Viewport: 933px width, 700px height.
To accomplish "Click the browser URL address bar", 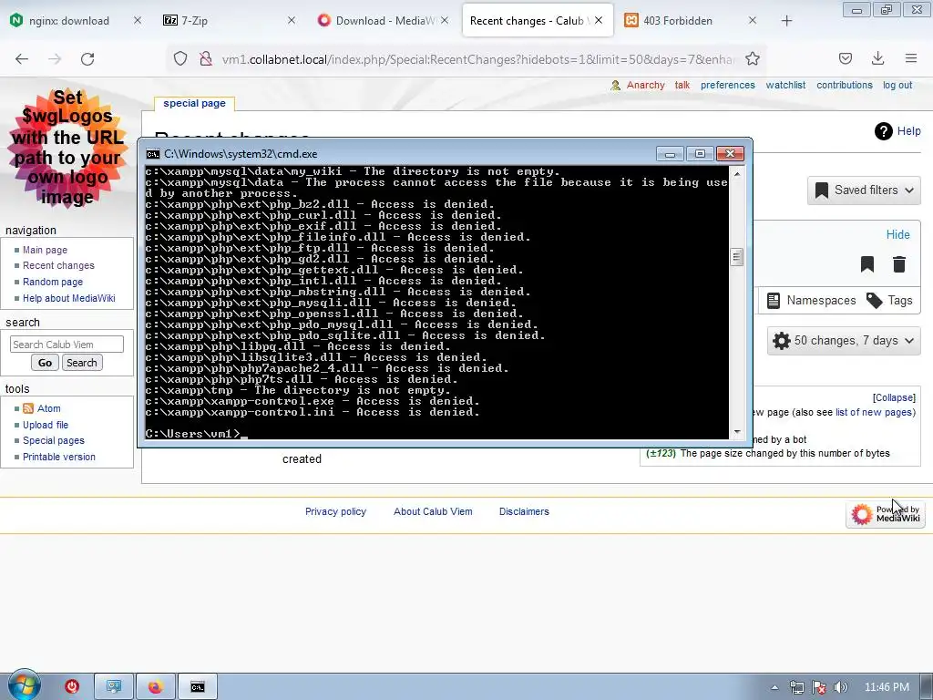I will (x=477, y=59).
